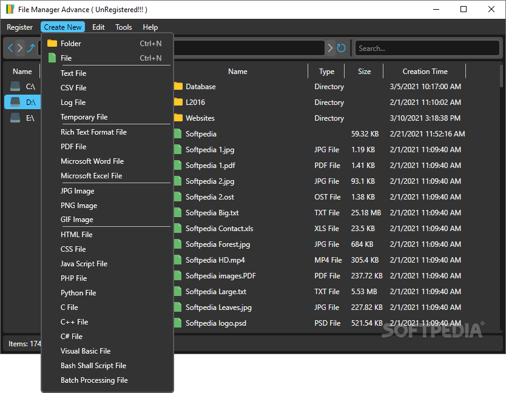The width and height of the screenshot is (506, 393).
Task: Click the Database folder icon
Action: pos(178,86)
